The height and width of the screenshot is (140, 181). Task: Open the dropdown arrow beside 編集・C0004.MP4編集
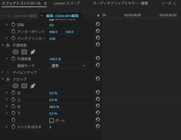pyautogui.click(x=42, y=16)
